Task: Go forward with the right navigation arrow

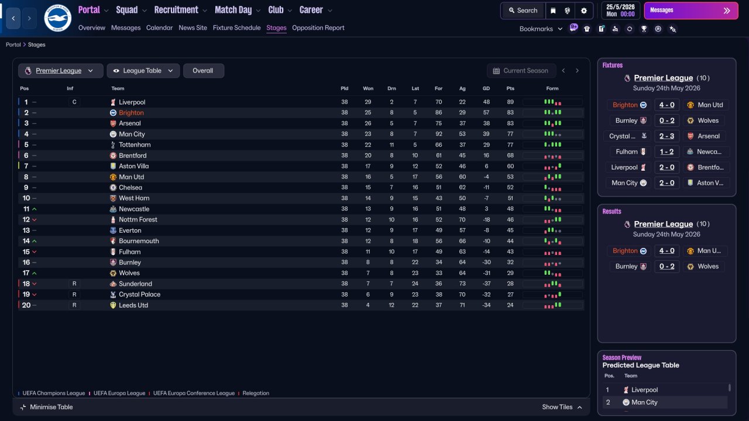Action: pyautogui.click(x=29, y=18)
